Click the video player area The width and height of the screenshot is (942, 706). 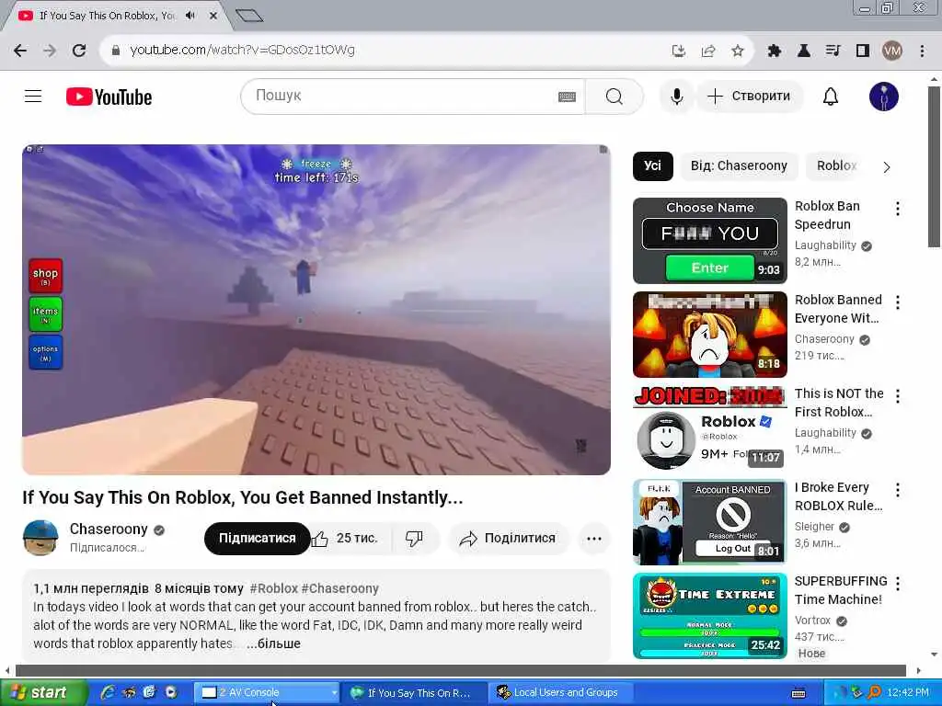pos(316,310)
